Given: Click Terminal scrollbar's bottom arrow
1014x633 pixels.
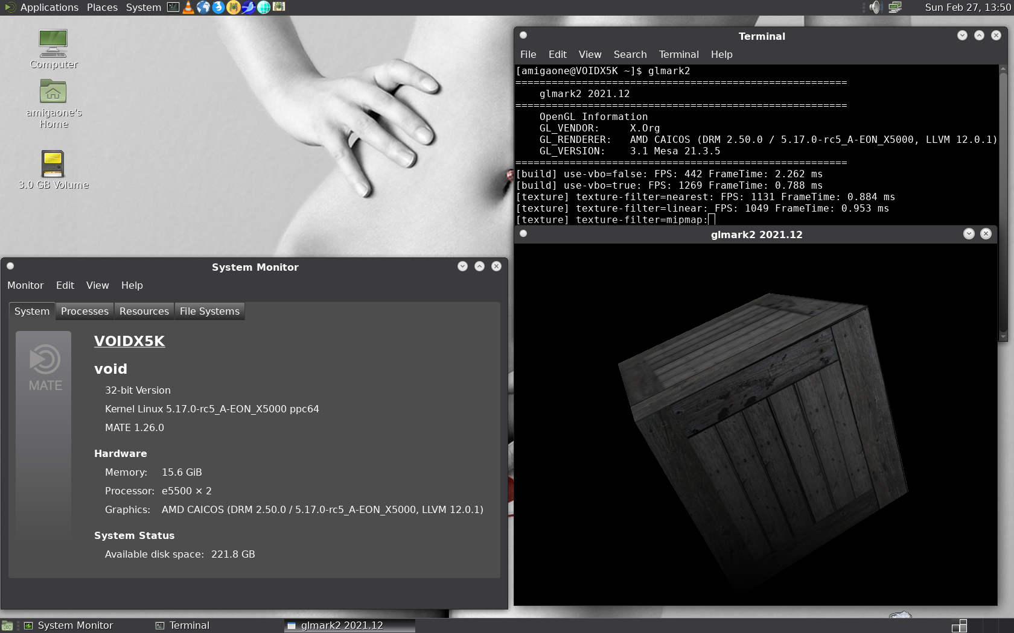Looking at the screenshot, I should [x=1003, y=336].
